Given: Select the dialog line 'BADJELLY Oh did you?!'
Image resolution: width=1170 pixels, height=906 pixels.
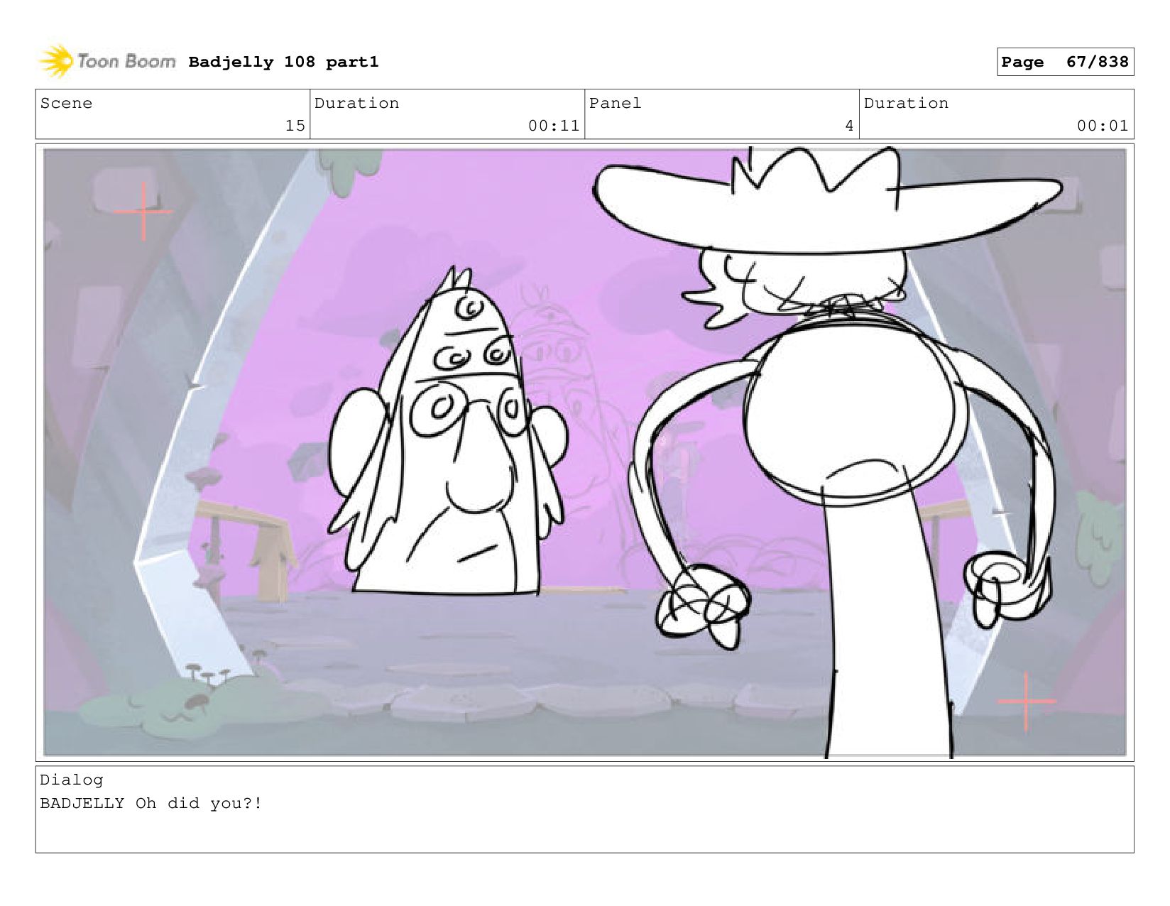Looking at the screenshot, I should coord(151,804).
